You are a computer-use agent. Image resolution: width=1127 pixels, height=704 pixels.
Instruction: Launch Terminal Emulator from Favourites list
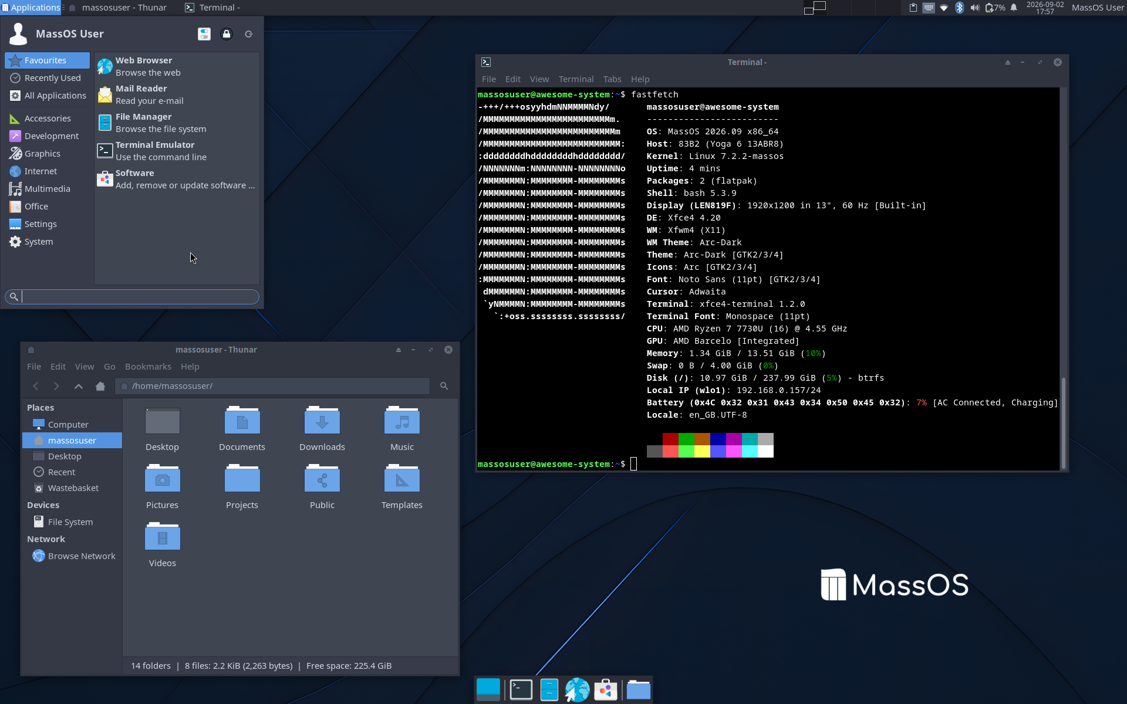pos(177,151)
